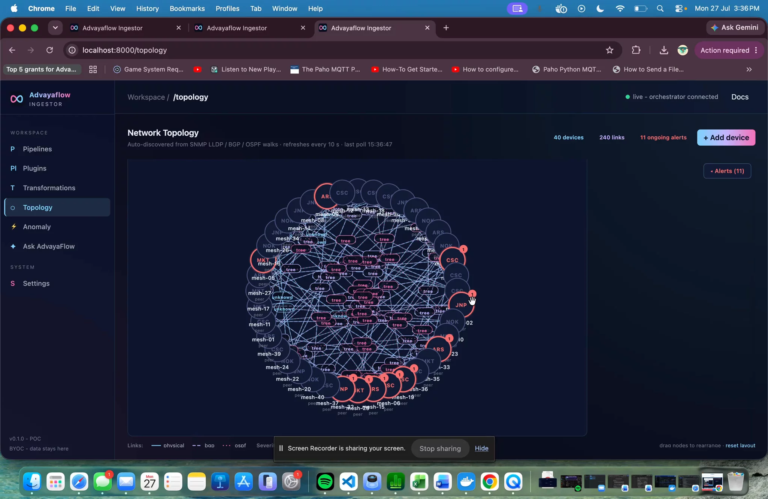The height and width of the screenshot is (499, 768).
Task: Open Finder from the Dock
Action: (x=32, y=482)
